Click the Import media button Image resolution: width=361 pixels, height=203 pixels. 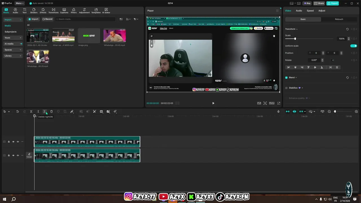(33, 19)
